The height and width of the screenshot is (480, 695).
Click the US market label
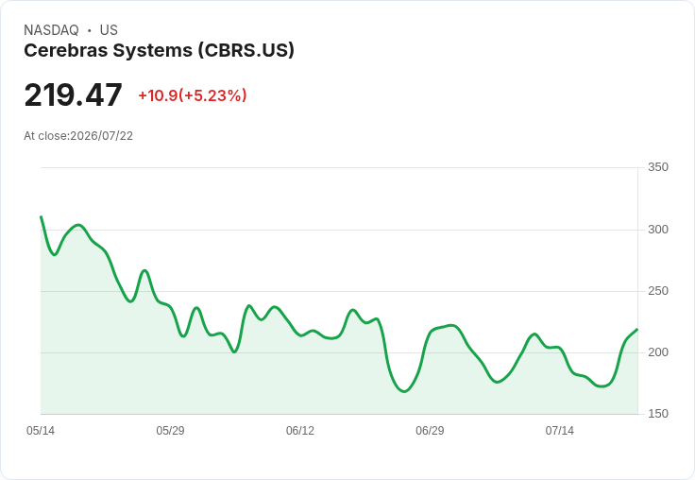point(109,29)
